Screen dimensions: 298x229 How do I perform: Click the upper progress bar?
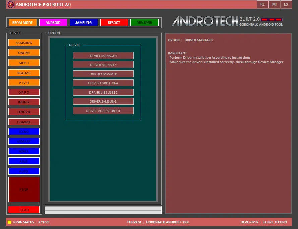click(x=103, y=208)
